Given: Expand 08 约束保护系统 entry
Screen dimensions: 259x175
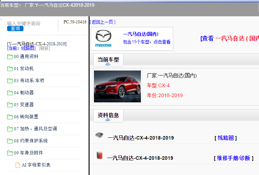Looking at the screenshot, I should point(31,141).
